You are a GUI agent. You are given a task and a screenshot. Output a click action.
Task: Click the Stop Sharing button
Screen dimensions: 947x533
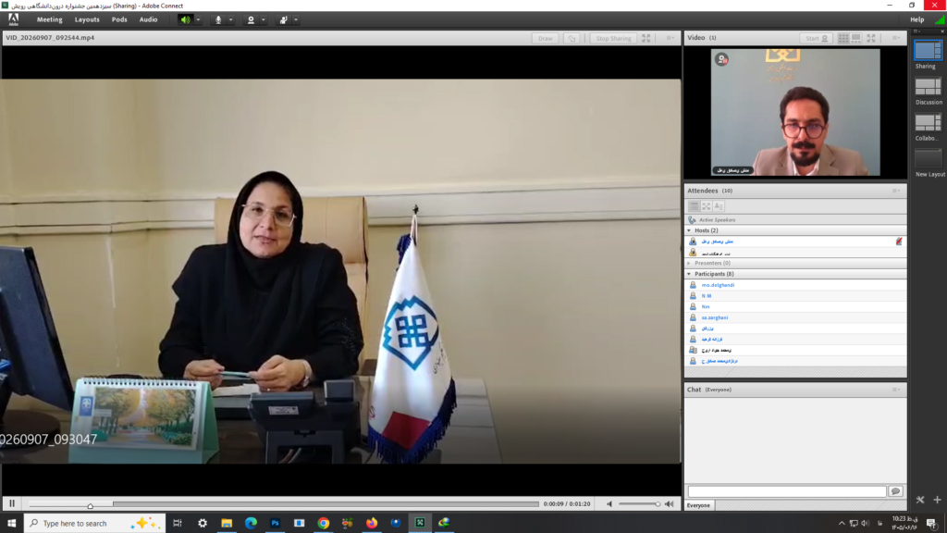(613, 38)
